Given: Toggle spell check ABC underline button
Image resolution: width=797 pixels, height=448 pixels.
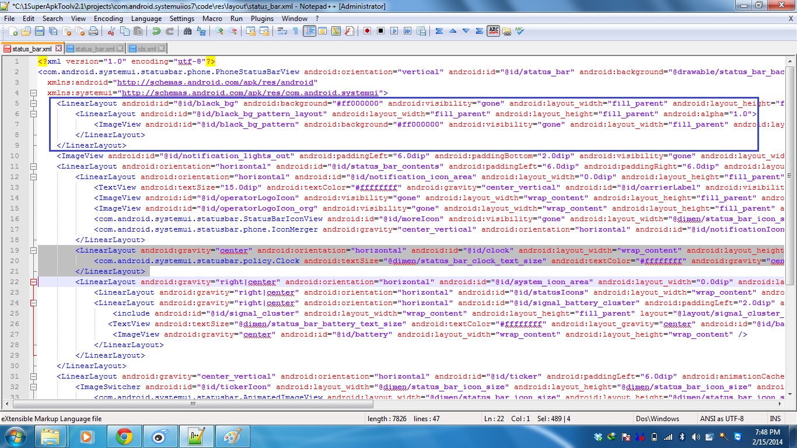Looking at the screenshot, I should click(x=494, y=31).
